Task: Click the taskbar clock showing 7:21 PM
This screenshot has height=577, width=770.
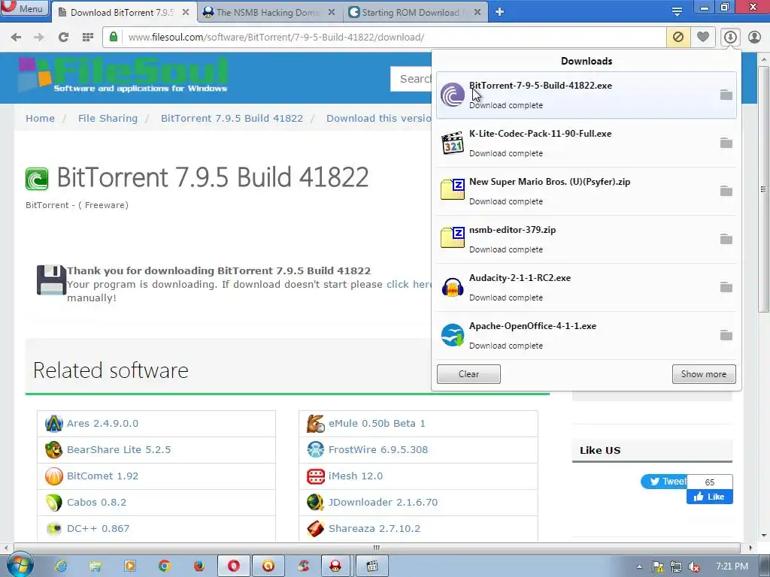Action: [732, 566]
